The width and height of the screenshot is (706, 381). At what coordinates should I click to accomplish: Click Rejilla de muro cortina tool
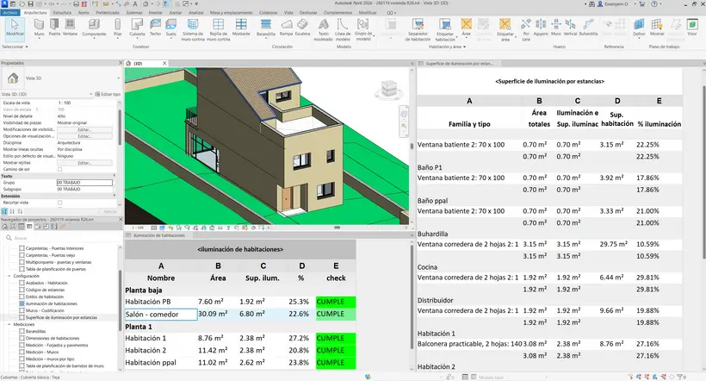[219, 30]
